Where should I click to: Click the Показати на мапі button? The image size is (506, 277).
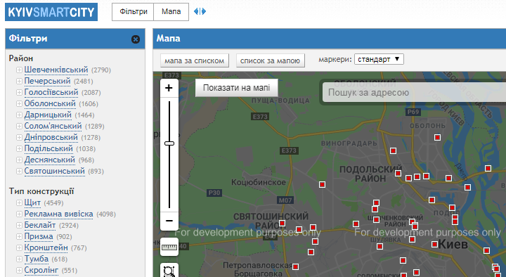237,88
